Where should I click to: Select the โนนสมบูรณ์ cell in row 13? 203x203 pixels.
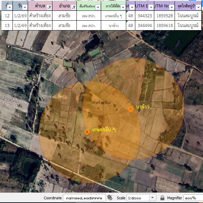(188, 25)
